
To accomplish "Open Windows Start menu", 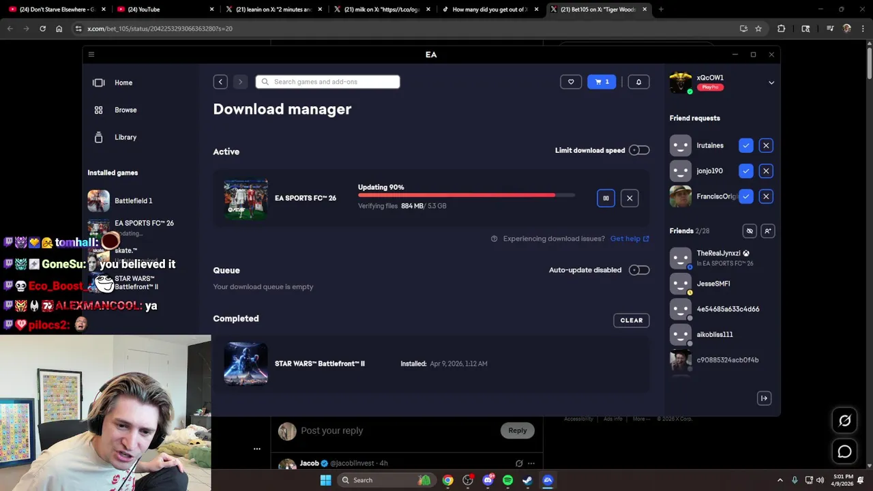I will click(x=325, y=480).
